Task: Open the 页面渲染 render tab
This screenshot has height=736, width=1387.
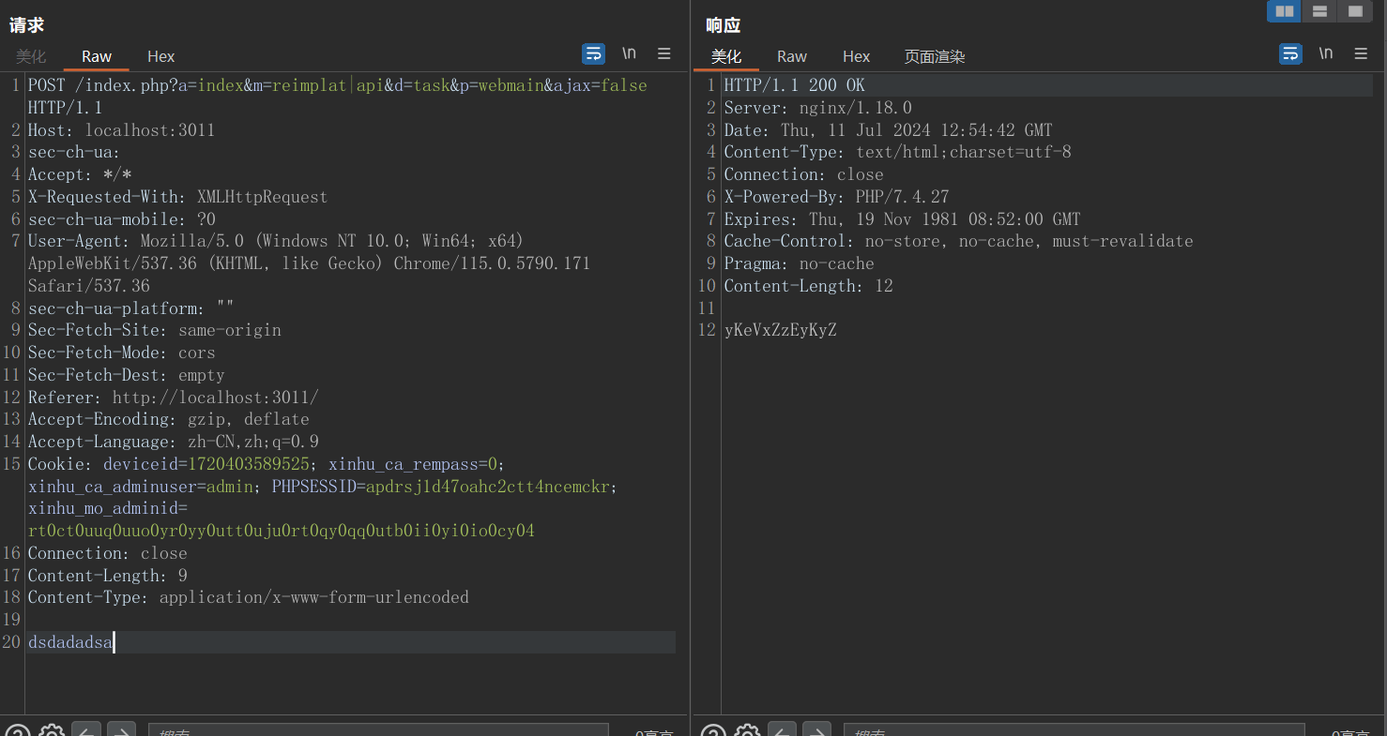Action: [x=935, y=56]
